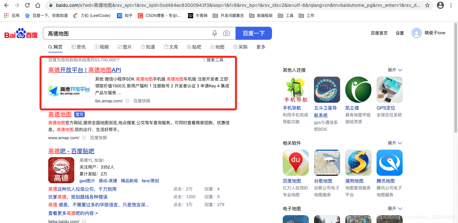Open the 知乎 bookmark

coord(124,15)
